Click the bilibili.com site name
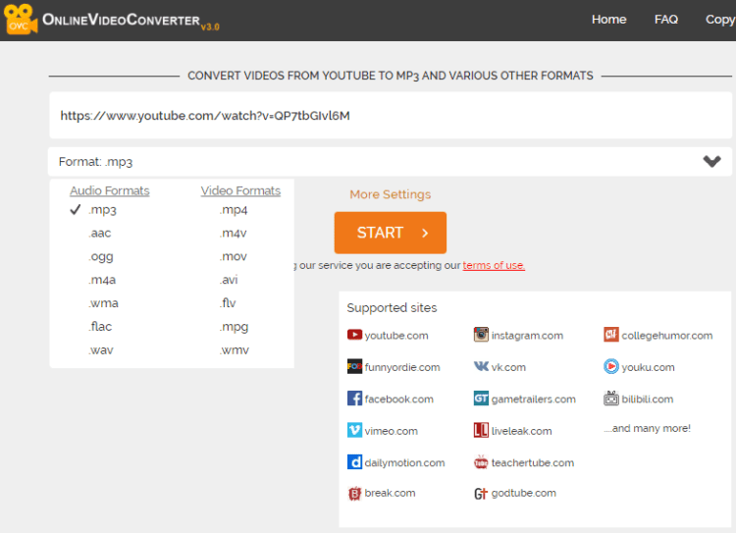Image resolution: width=736 pixels, height=533 pixels. (648, 400)
